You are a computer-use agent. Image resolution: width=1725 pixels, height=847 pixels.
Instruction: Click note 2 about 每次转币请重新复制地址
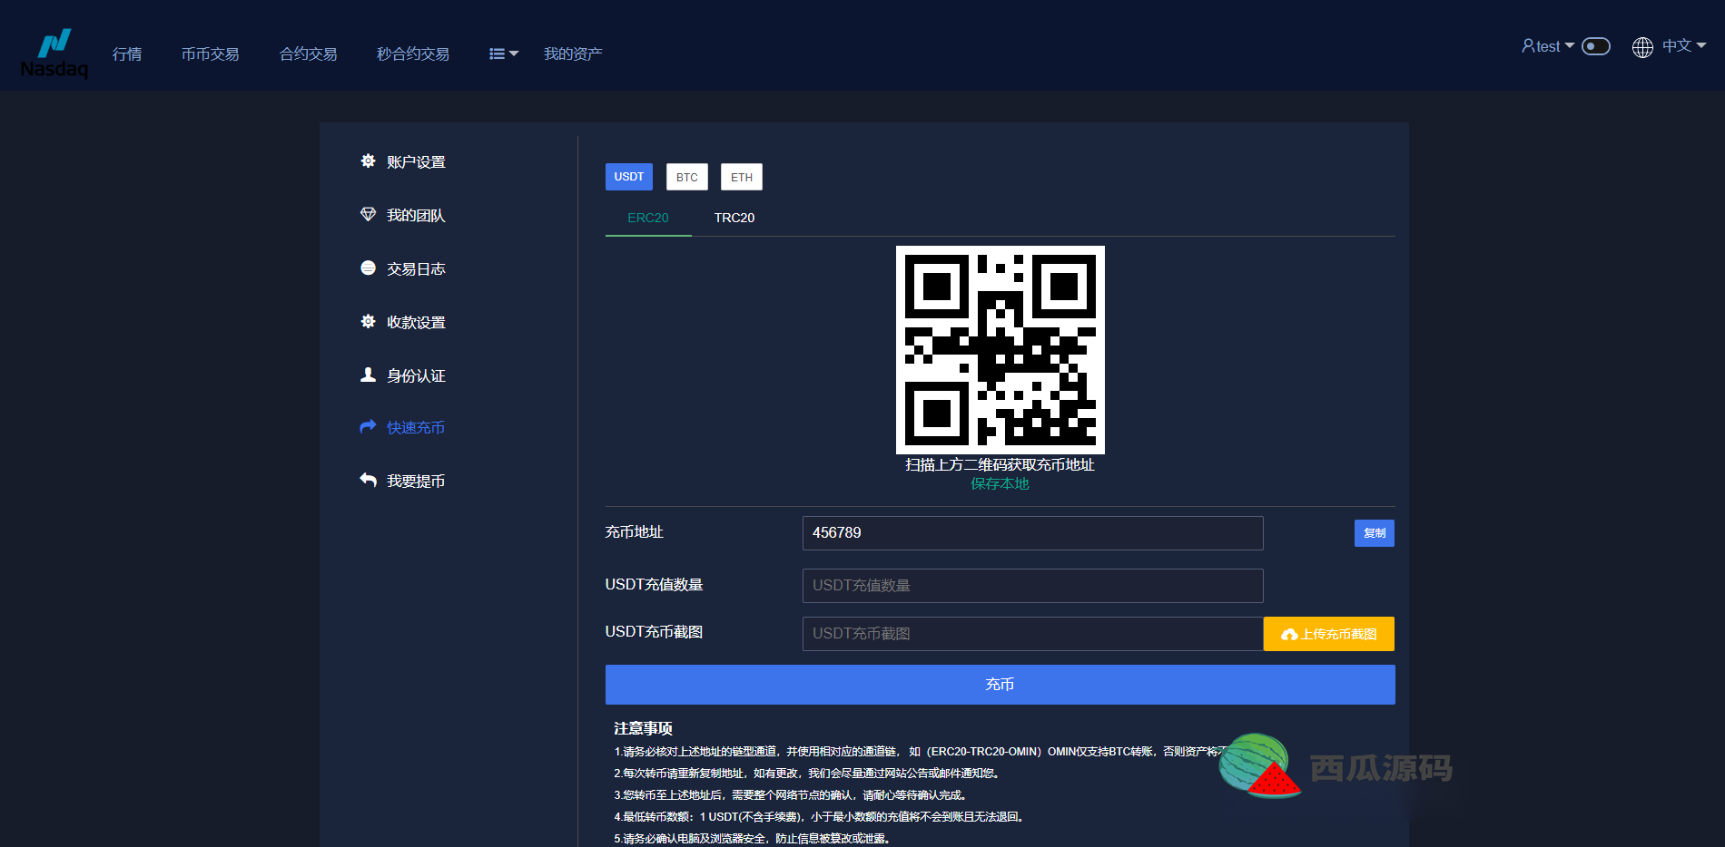[x=808, y=774]
